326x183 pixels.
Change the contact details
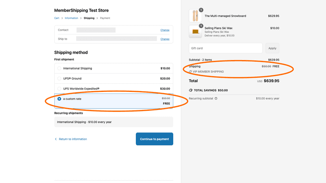165,30
